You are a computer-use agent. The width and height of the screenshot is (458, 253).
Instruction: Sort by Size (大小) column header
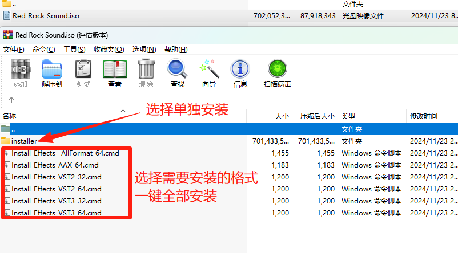282,116
